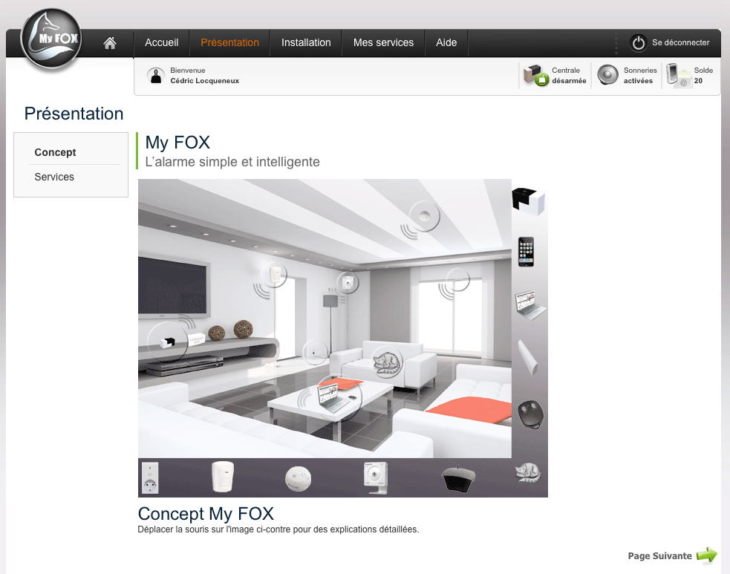
Task: Click the green next-page arrow icon
Action: pyautogui.click(x=707, y=555)
